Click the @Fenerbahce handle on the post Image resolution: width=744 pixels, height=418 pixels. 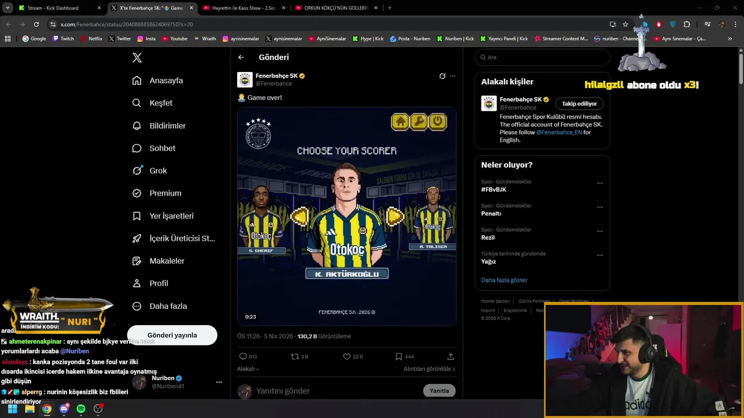click(274, 84)
